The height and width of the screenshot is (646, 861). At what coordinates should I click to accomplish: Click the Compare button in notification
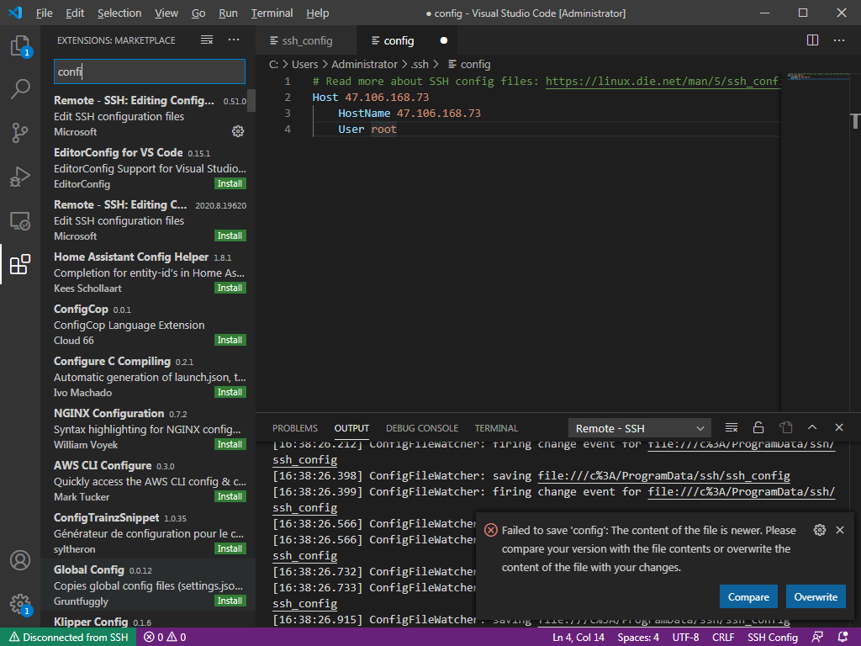coord(748,597)
